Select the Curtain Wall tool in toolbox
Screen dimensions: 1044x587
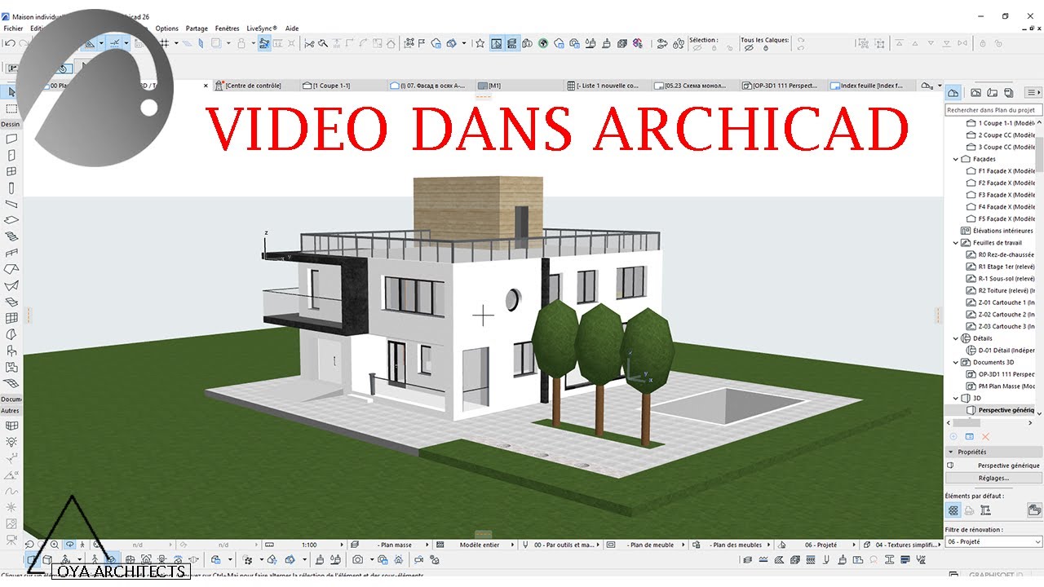point(11,318)
